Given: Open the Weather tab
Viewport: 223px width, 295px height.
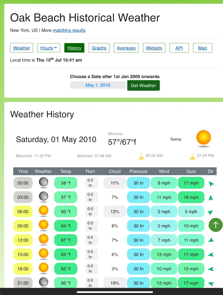Looking at the screenshot, I should coord(21,48).
